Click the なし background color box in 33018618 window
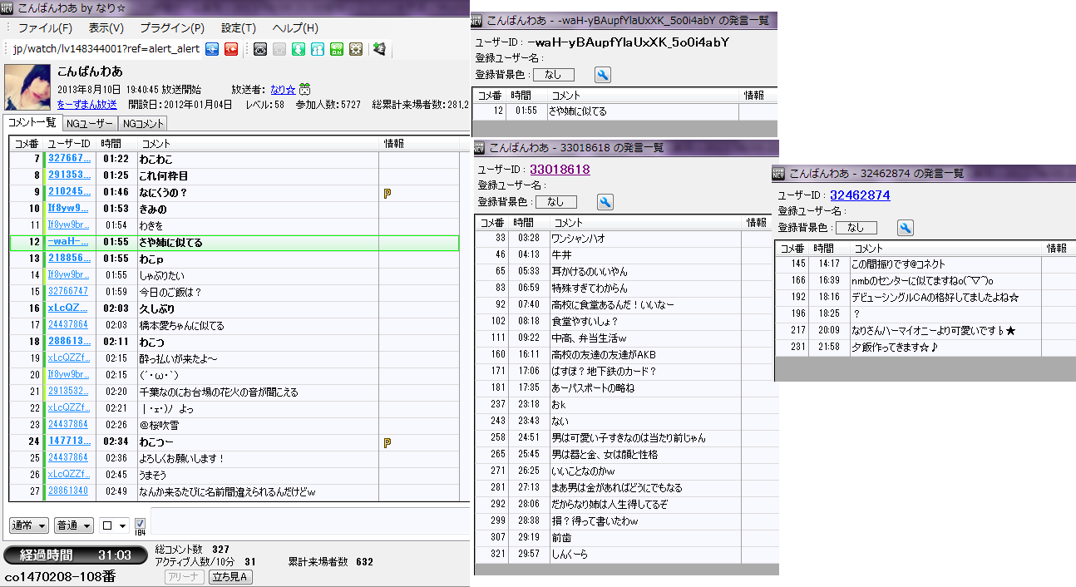1076x587 pixels. click(555, 202)
